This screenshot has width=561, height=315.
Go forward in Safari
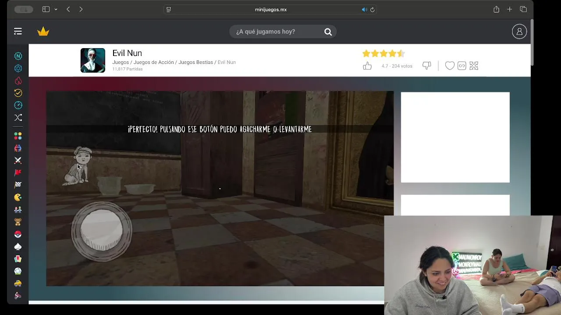coord(81,9)
